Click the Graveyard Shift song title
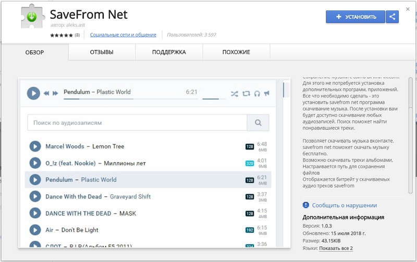Viewport: 417px width, 262px height. (130, 197)
